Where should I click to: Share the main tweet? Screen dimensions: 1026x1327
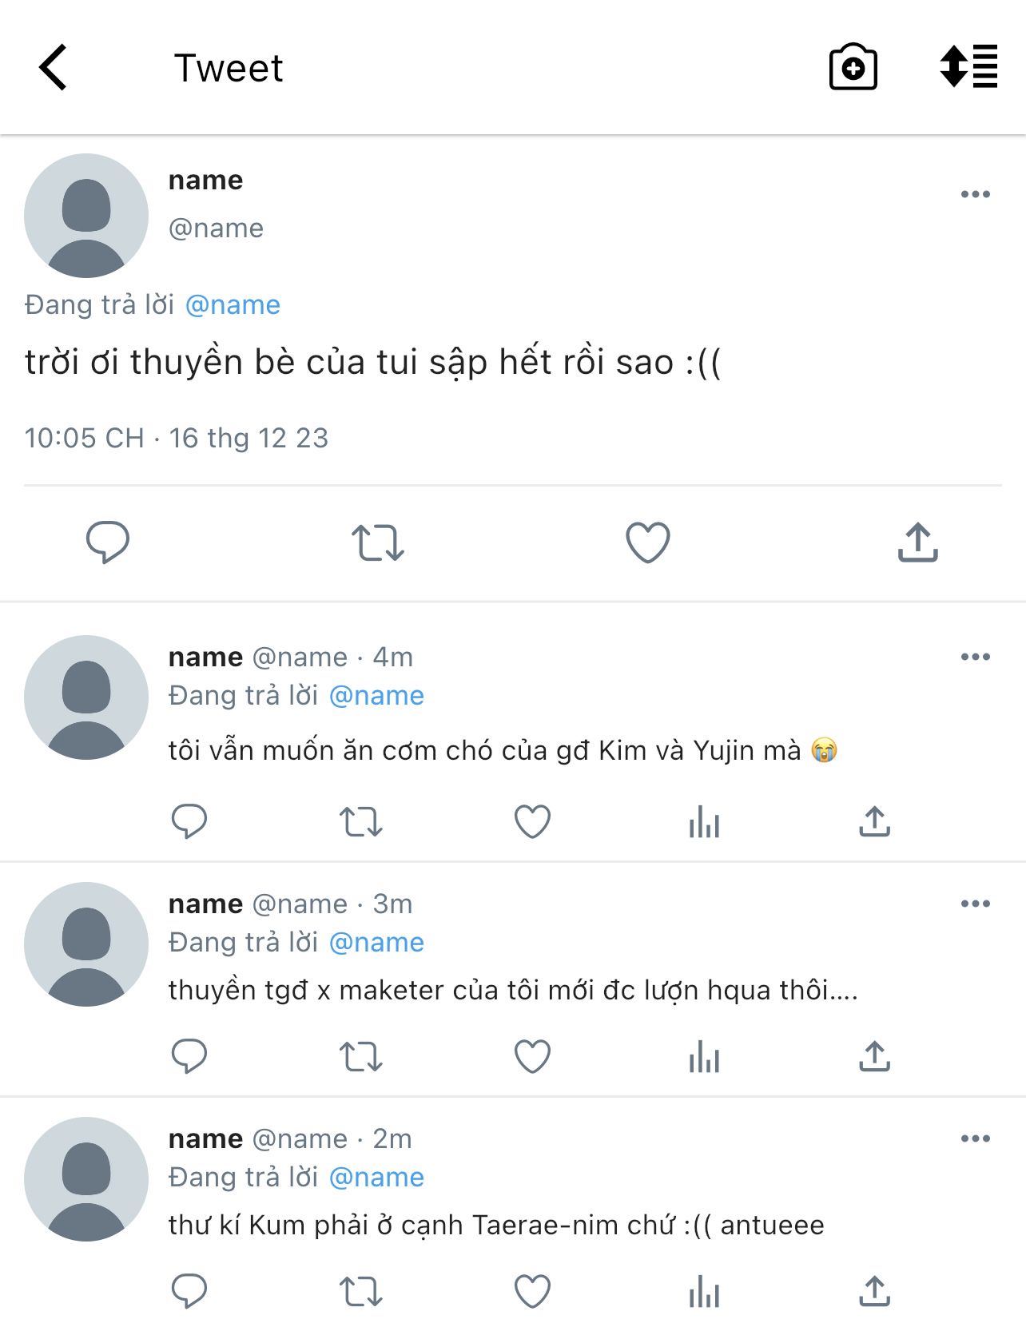coord(917,542)
